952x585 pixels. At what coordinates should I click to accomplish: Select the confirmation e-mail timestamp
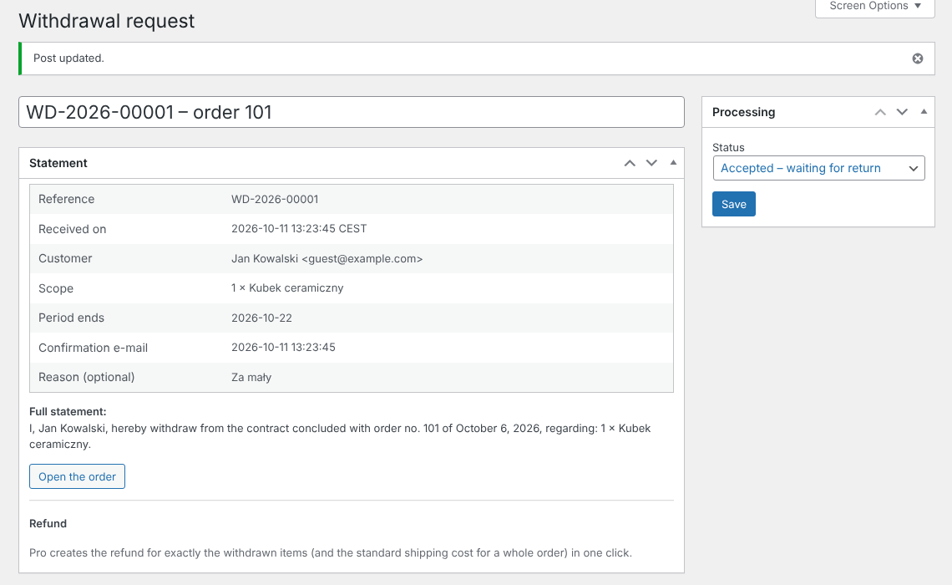[x=283, y=347]
